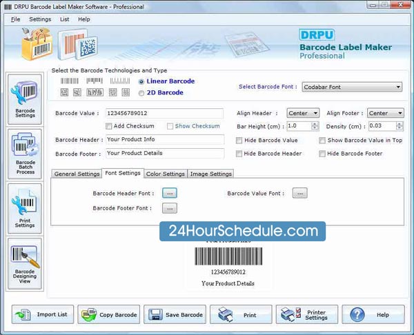Click in Barcode Value field
The width and height of the screenshot is (414, 335).
click(164, 114)
